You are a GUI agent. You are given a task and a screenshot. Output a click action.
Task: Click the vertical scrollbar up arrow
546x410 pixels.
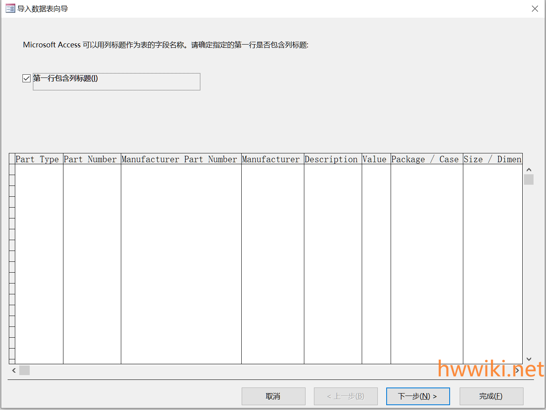(x=529, y=170)
